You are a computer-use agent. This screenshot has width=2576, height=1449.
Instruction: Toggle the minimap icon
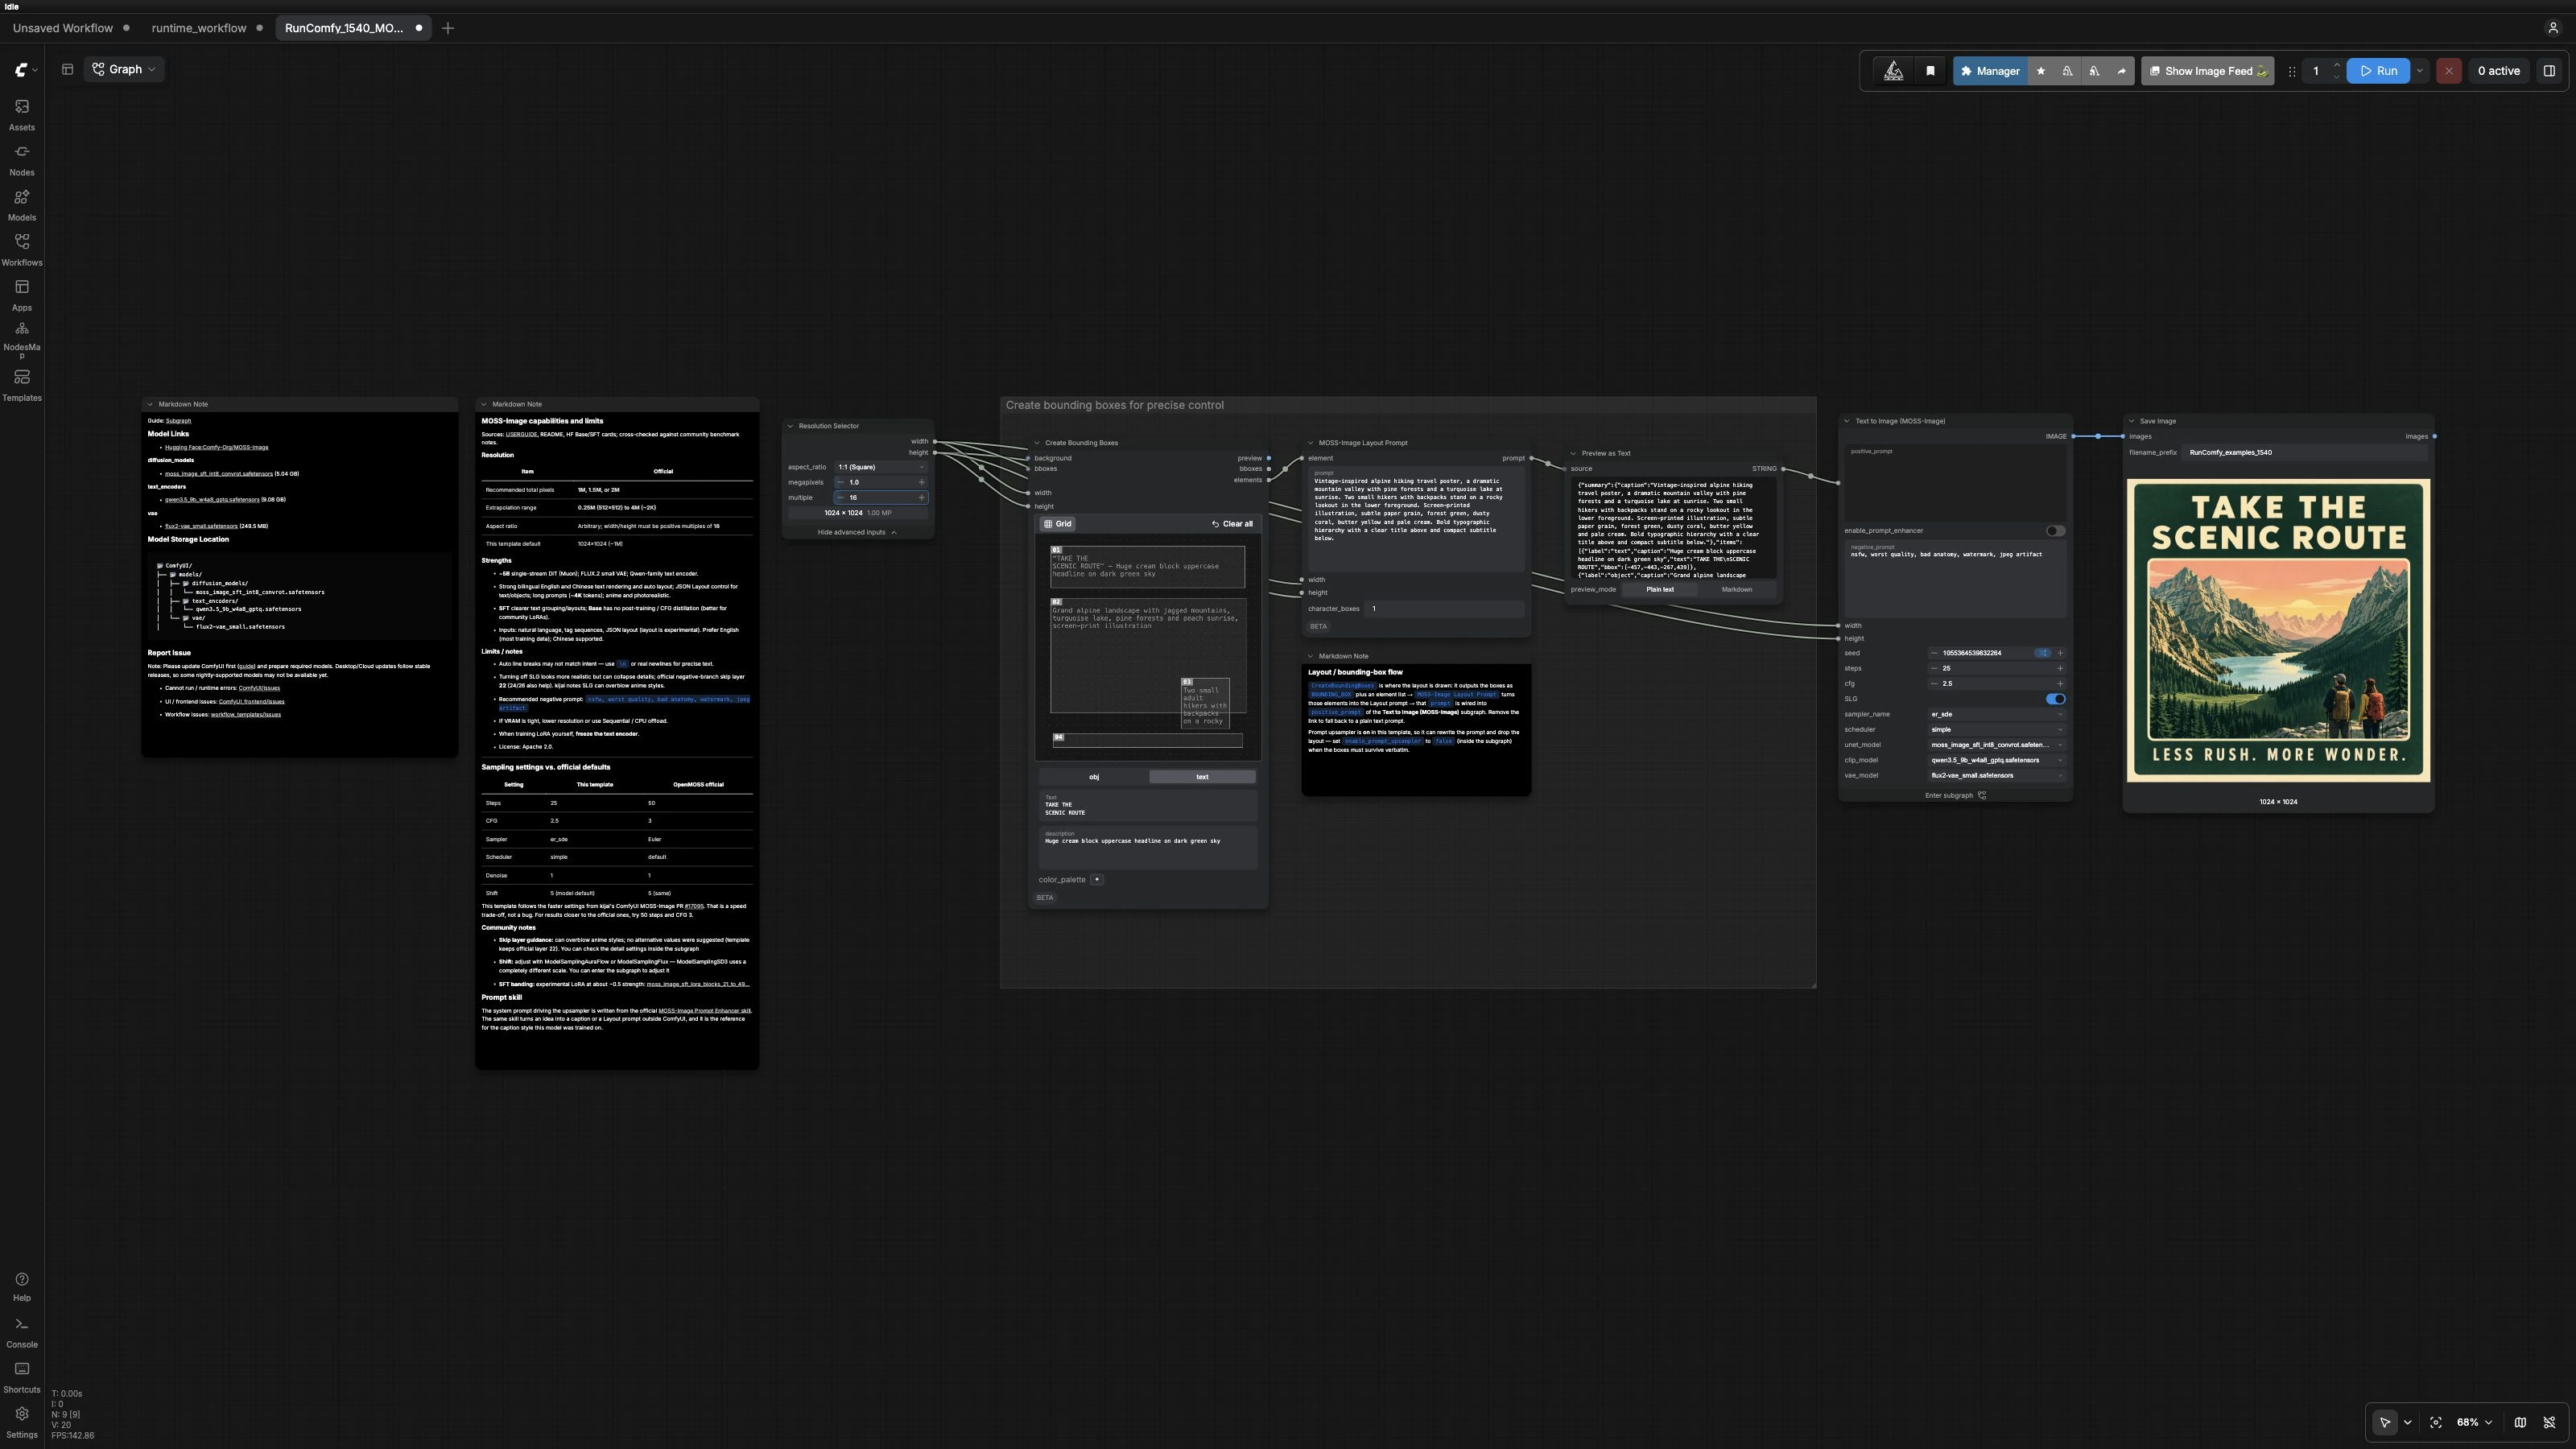2520,1422
